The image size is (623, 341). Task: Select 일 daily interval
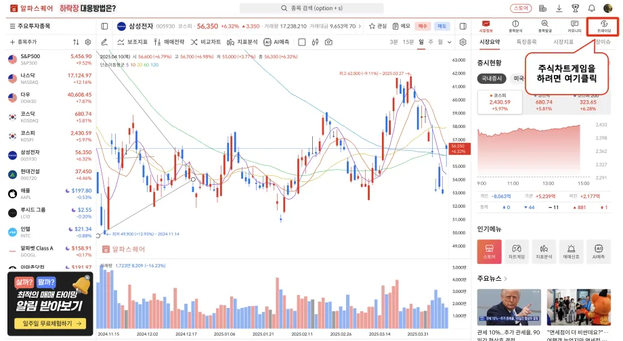[421, 42]
